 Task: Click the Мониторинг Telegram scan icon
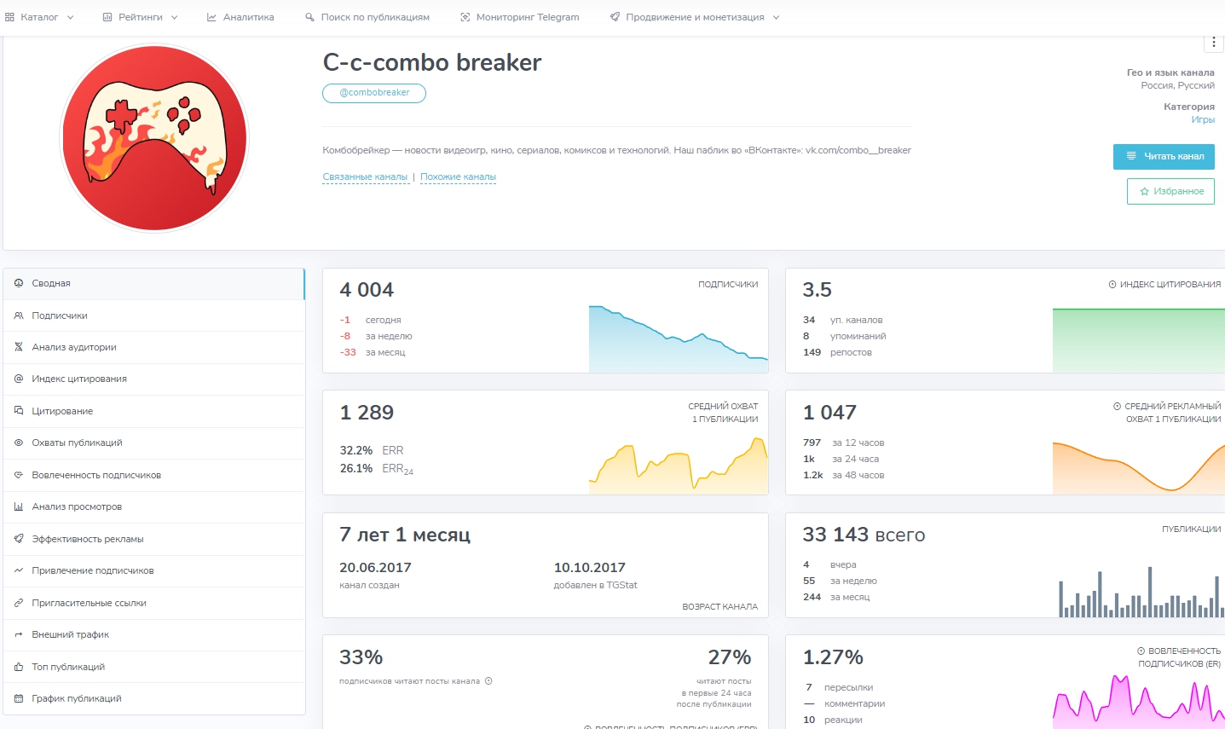click(x=465, y=17)
